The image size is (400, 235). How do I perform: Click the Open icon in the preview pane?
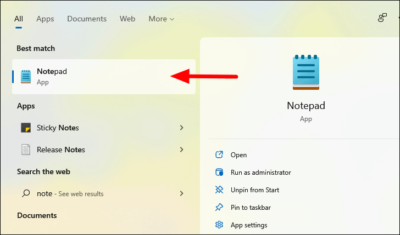pyautogui.click(x=219, y=154)
